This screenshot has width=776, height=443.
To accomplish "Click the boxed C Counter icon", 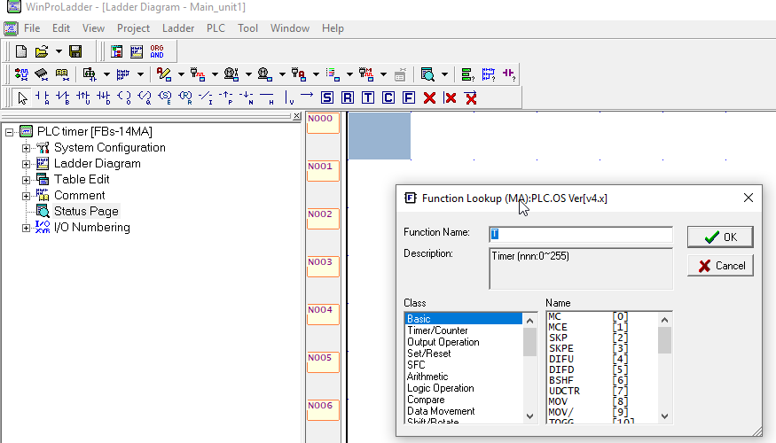I will 388,97.
